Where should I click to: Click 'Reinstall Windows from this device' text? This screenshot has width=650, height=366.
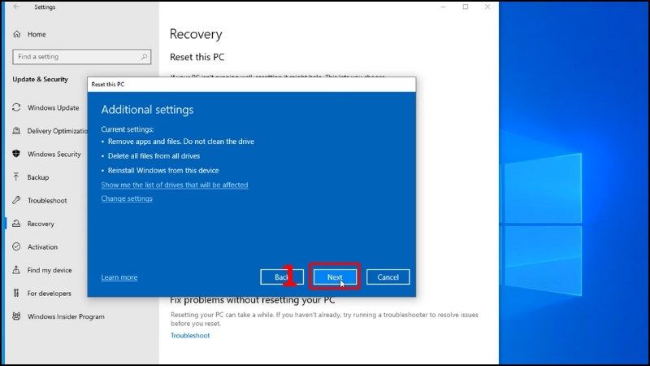pyautogui.click(x=163, y=170)
